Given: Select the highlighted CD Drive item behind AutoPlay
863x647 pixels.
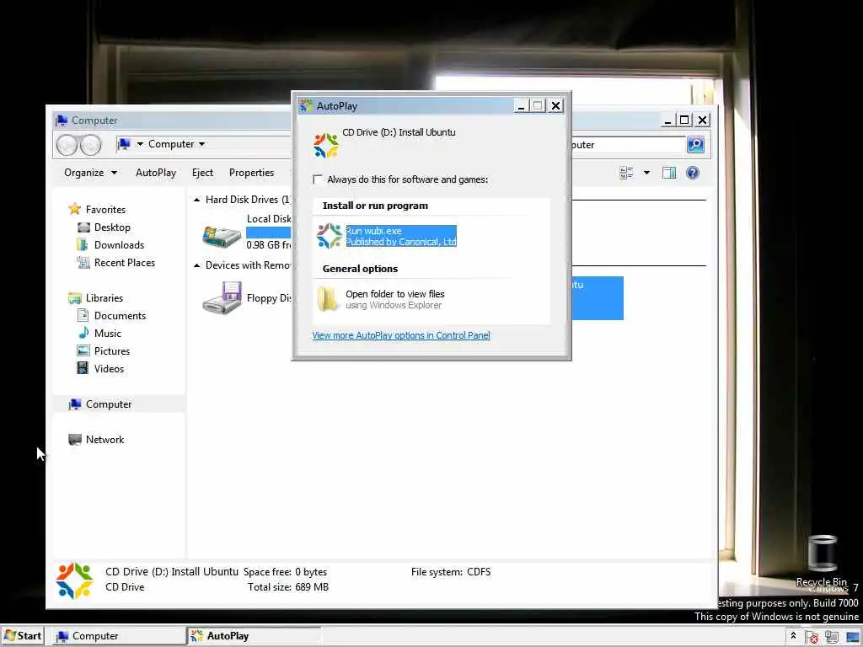Looking at the screenshot, I should [598, 298].
